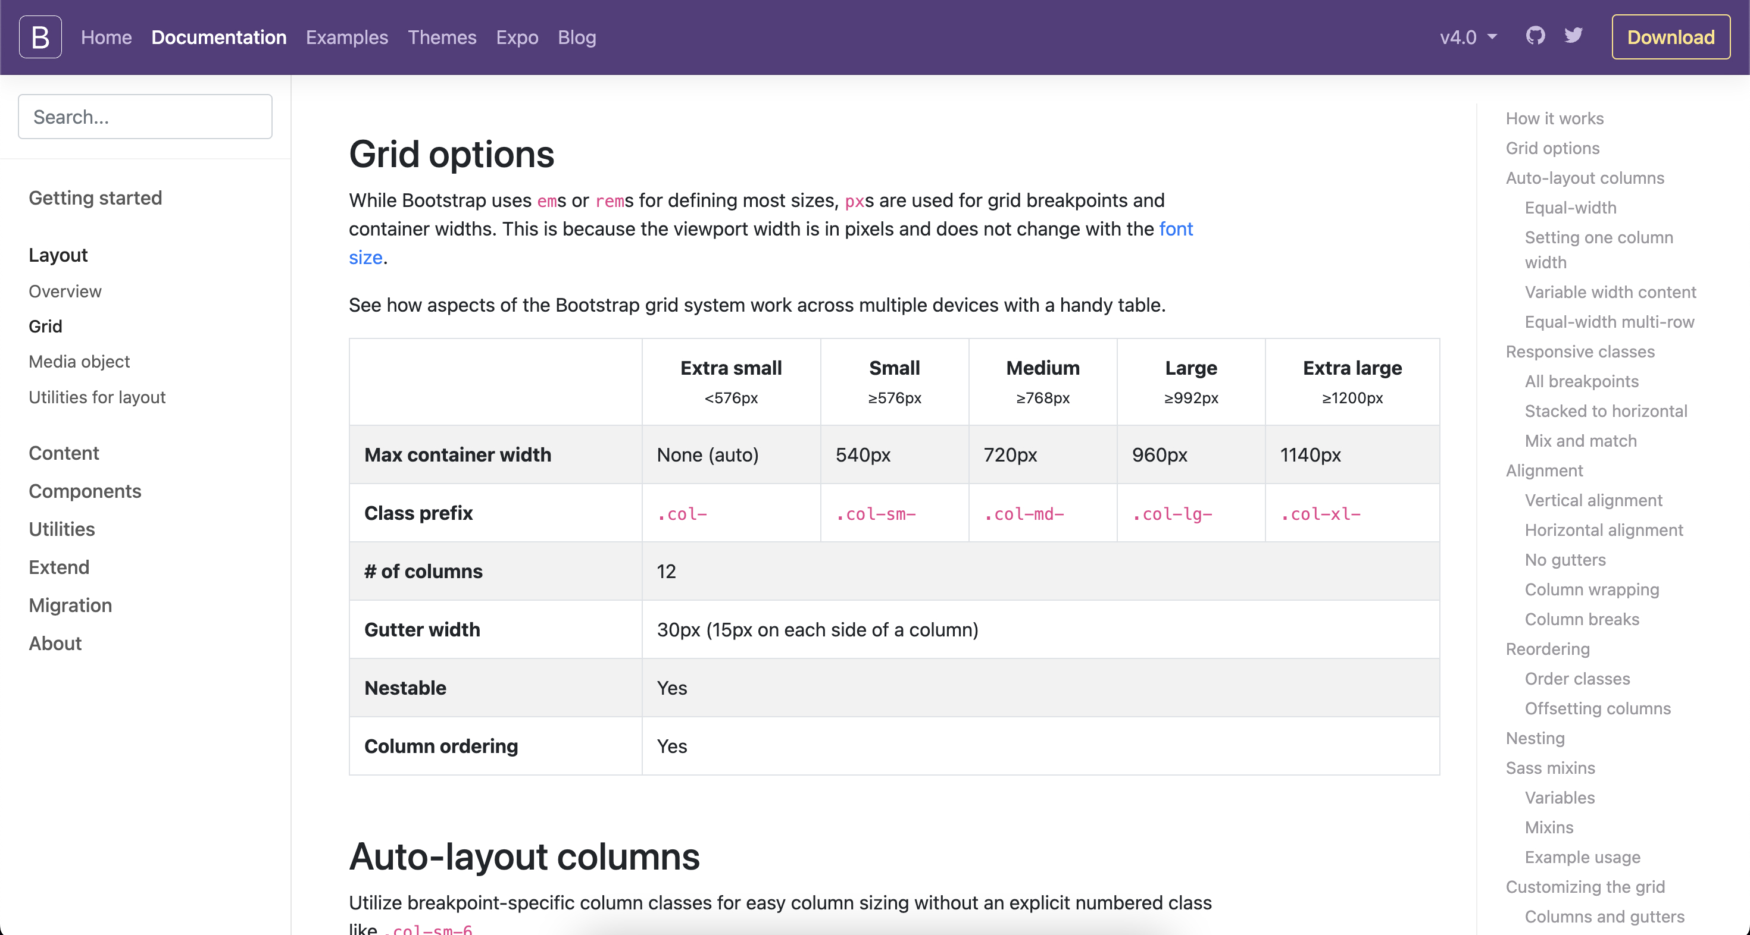The height and width of the screenshot is (935, 1750).
Task: Jump to How it works
Action: pyautogui.click(x=1554, y=118)
